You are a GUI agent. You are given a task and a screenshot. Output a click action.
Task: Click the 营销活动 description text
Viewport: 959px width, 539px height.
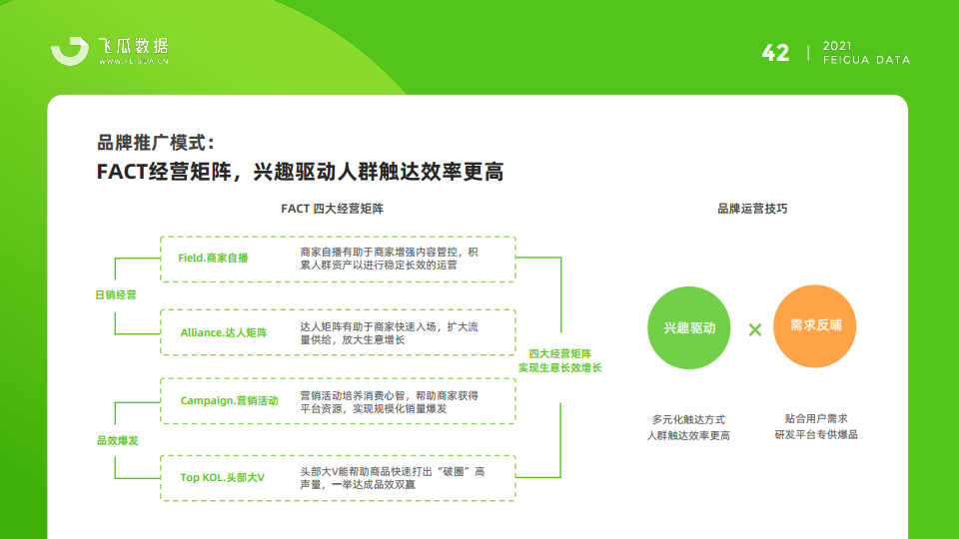coord(389,402)
